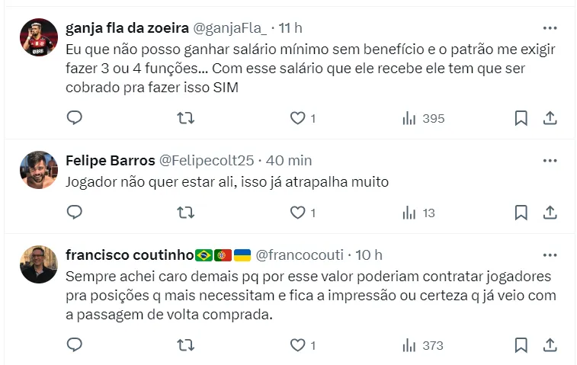Retweet Felipe Barros's post
Screen dimensions: 577x365
(185, 213)
